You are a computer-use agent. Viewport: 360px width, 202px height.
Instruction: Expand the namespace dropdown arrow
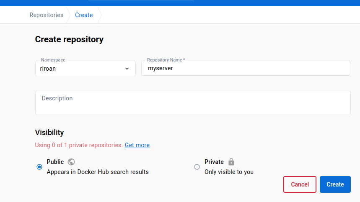(127, 69)
